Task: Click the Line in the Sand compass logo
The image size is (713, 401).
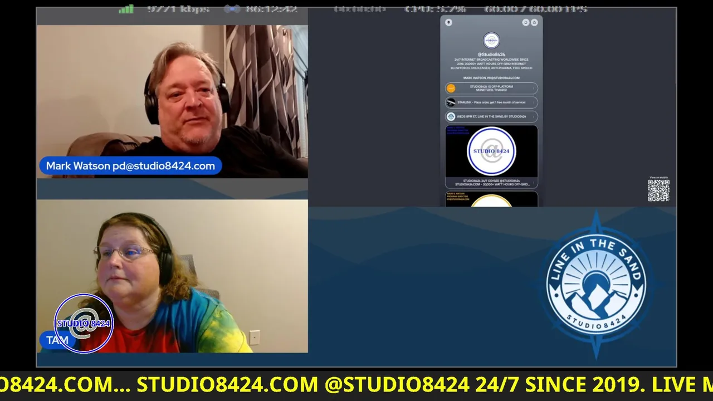Action: click(597, 285)
